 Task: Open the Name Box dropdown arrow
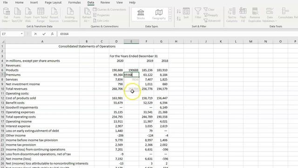tap(22, 34)
